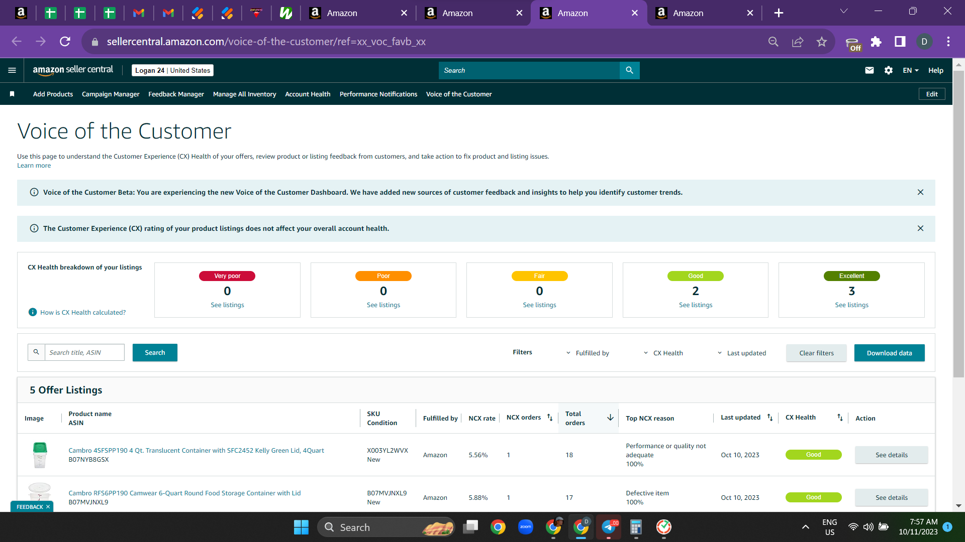Screen dimensions: 965x542
Task: Expand the Fulfilled by filter dropdown
Action: [588, 353]
